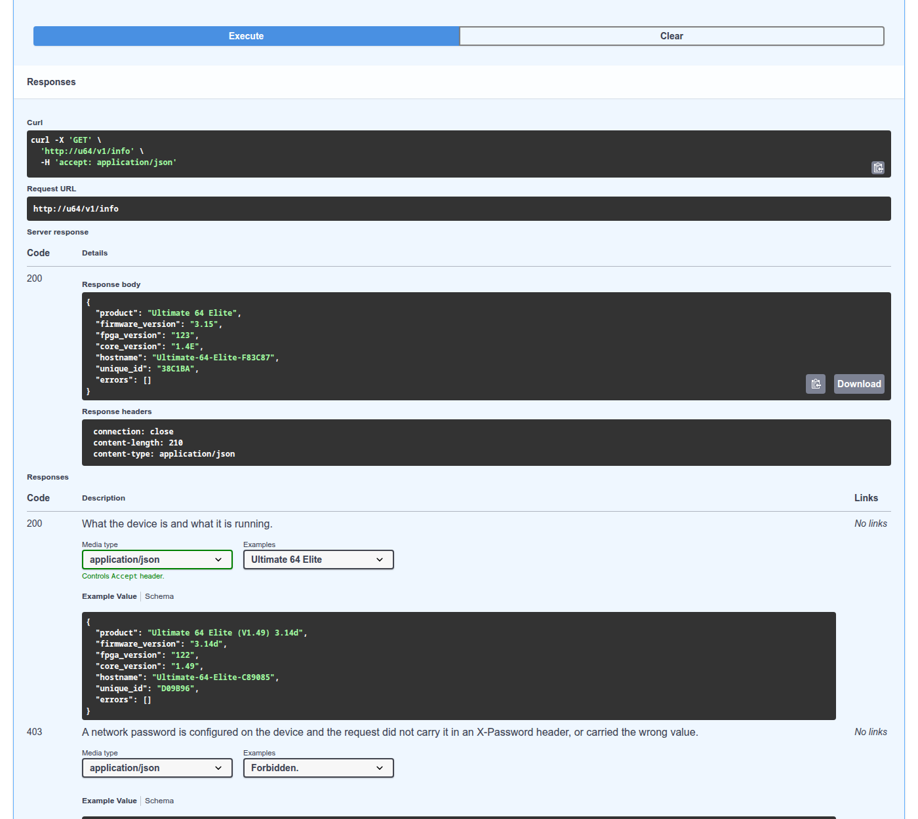Switch to Schema tab for 403 response
This screenshot has height=819, width=918.
click(159, 801)
